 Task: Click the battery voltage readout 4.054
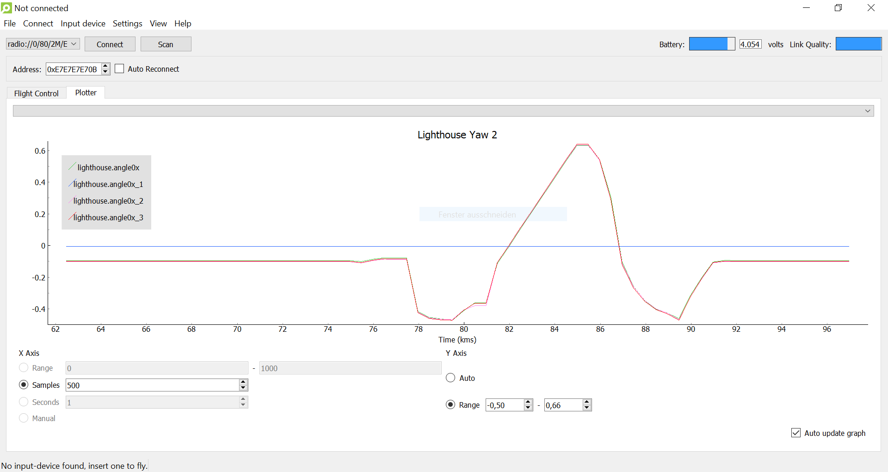pyautogui.click(x=750, y=44)
